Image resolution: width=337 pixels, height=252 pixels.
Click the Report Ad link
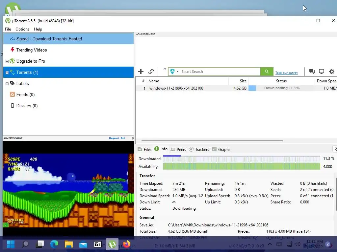(x=117, y=138)
